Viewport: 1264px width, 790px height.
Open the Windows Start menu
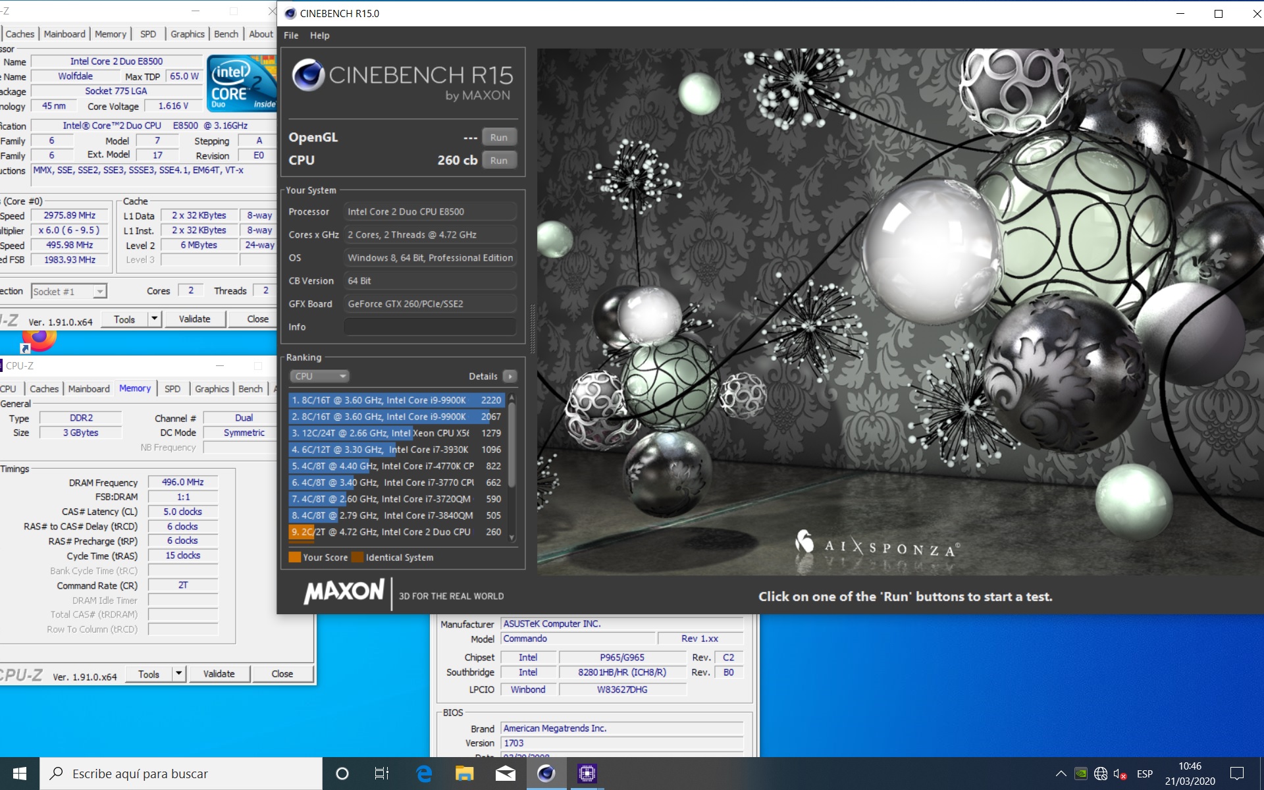pyautogui.click(x=20, y=774)
